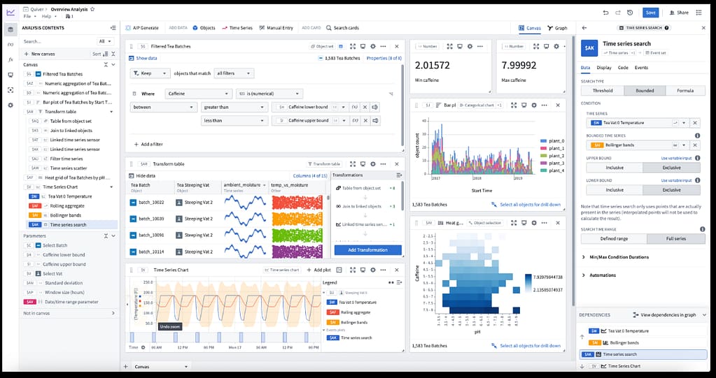Switch to the Graph view tab
The width and height of the screenshot is (716, 378).
[557, 28]
